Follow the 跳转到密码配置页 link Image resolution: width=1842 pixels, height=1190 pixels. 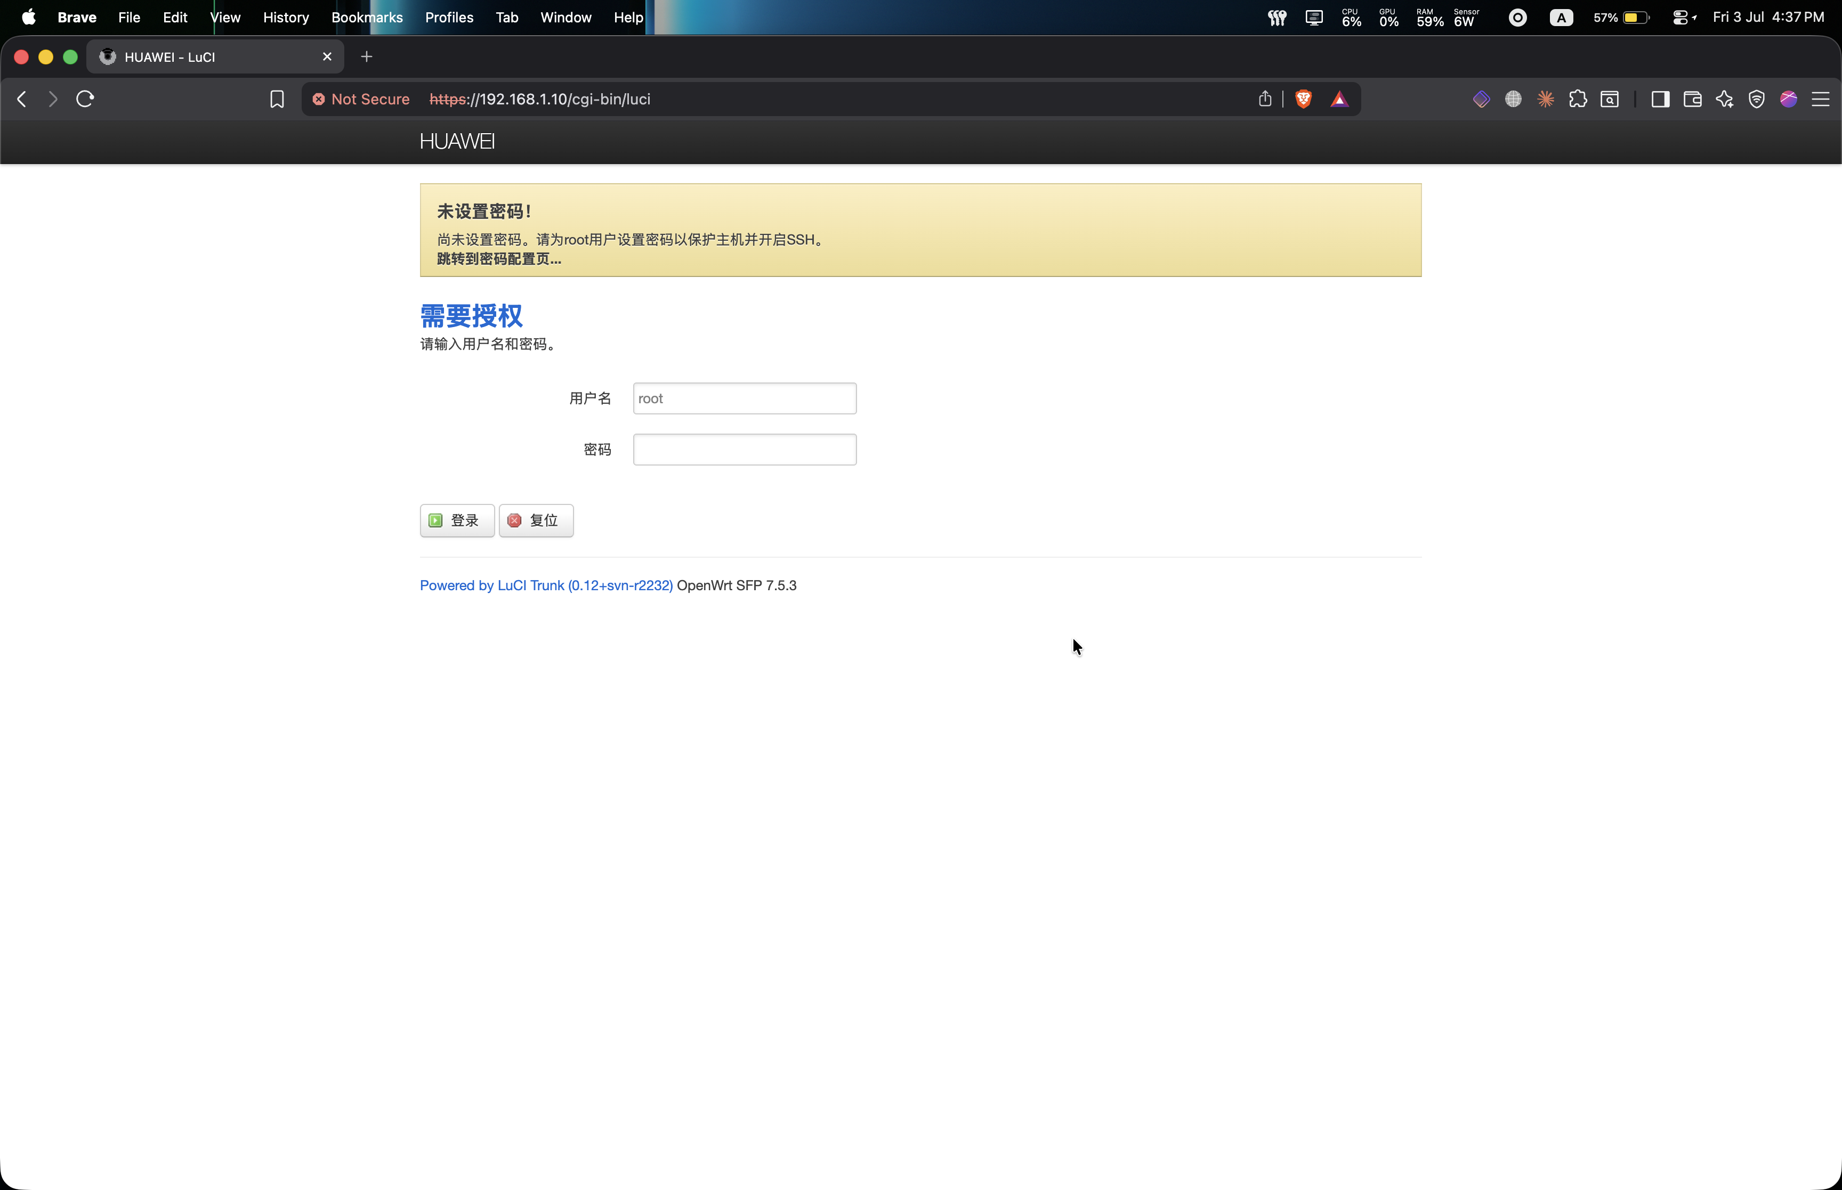point(499,259)
